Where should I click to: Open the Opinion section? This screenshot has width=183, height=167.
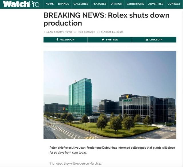tap(116, 4)
